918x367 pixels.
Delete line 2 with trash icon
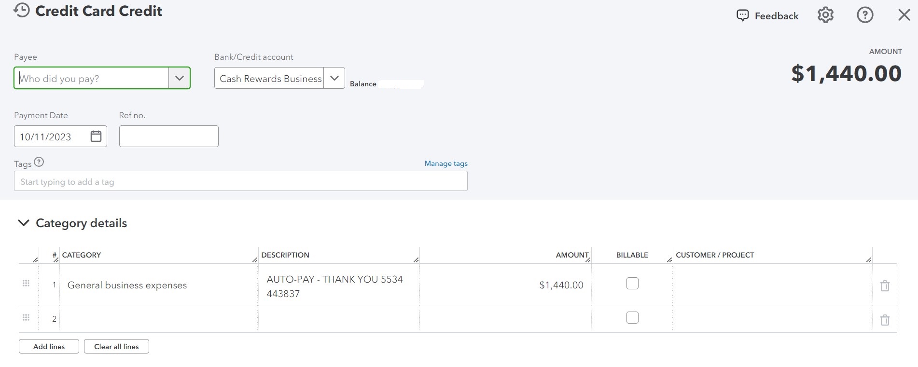885,320
